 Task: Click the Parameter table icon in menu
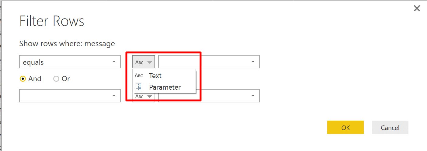click(x=139, y=87)
